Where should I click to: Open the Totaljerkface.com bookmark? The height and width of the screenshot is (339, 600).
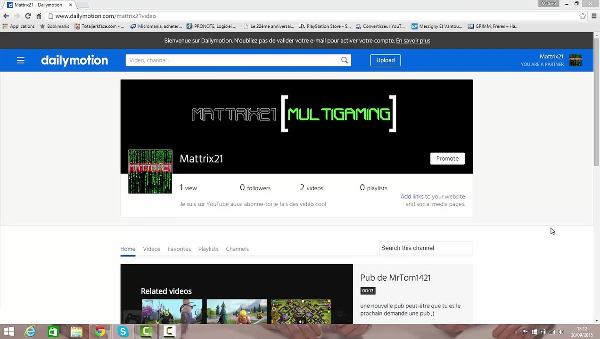99,26
